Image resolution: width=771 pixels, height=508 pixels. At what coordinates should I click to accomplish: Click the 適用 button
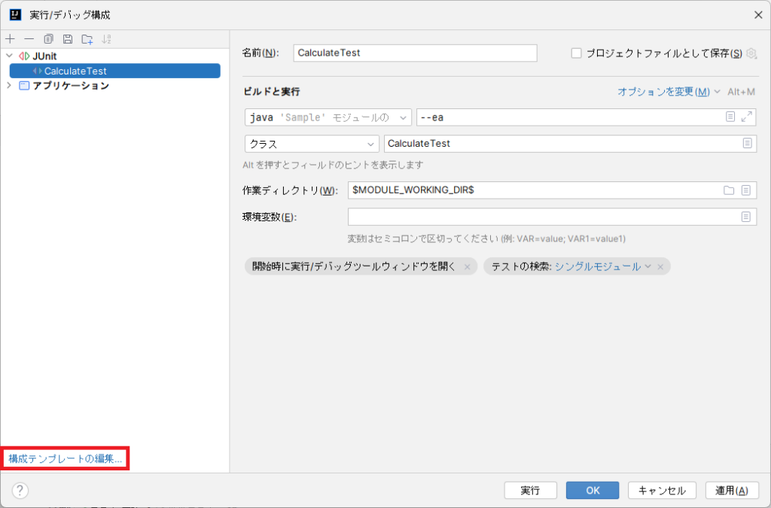(732, 490)
